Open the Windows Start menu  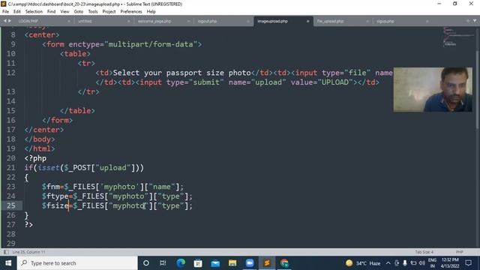[x=8, y=263]
